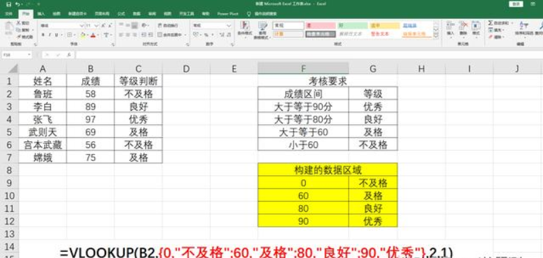Viewport: 543px width, 258px height.
Task: Align cell text to the left
Action: 121,35
